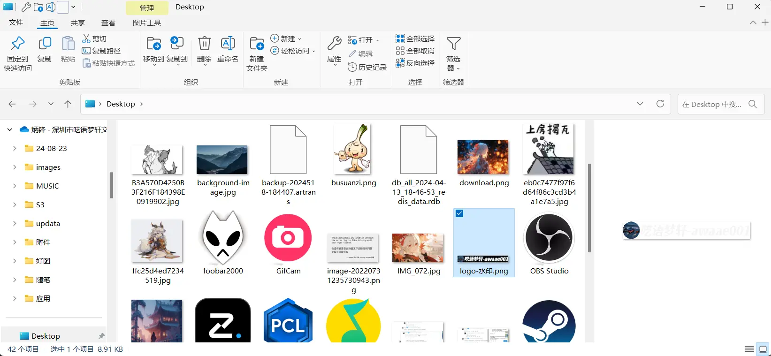Open address bar history dropdown
771x356 pixels.
[x=640, y=104]
